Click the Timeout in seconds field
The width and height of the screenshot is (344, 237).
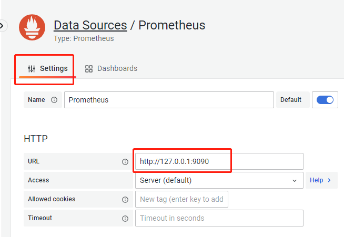(219, 218)
